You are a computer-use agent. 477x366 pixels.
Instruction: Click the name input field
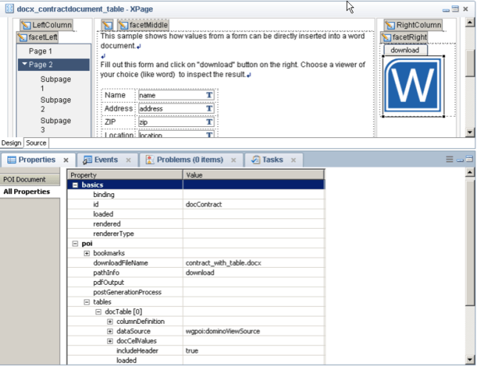tap(176, 95)
